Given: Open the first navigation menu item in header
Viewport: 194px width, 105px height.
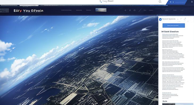Looking at the screenshot, I should tap(66, 10).
